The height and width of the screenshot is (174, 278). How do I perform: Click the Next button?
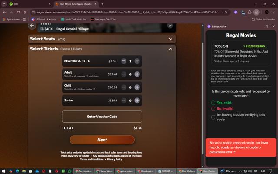[x=102, y=140]
